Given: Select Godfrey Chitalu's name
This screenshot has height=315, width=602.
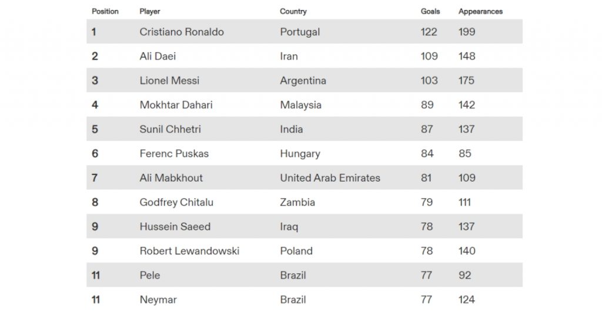Looking at the screenshot, I should [x=176, y=203].
